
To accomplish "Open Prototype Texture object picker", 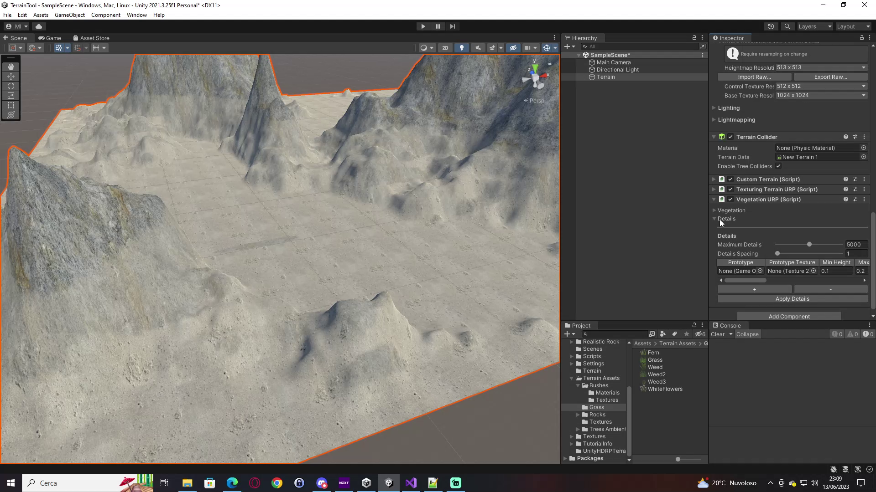I will [813, 271].
